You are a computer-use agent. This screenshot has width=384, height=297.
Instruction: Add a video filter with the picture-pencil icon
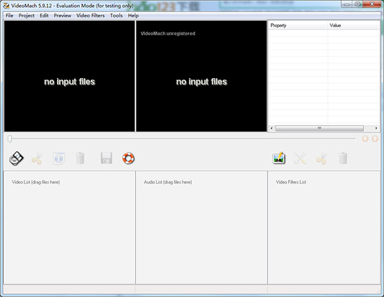279,158
